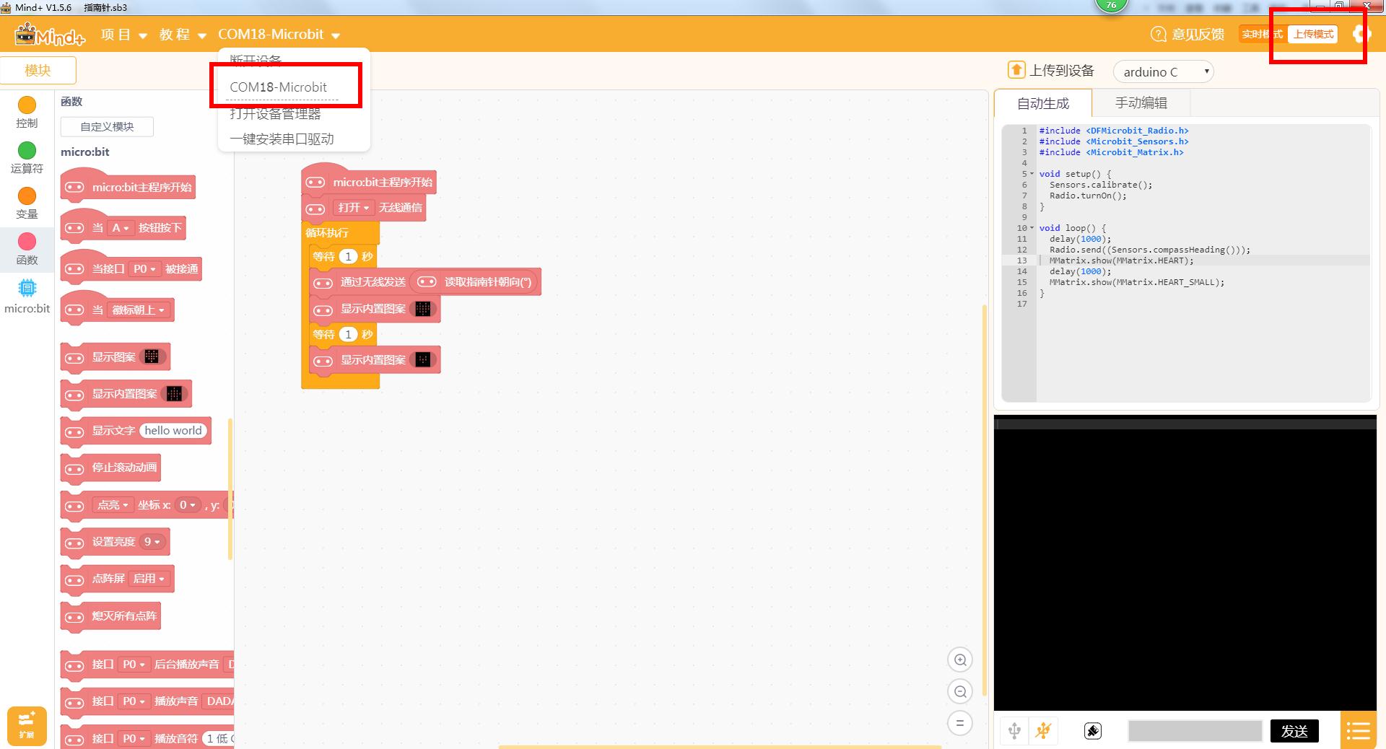
Task: Click small heart pattern icon in last workspace block
Action: tap(423, 359)
